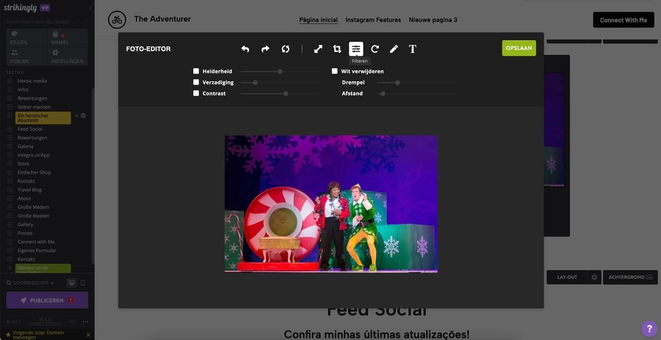
Task: Delete Ein heroischer Abschnitt with the X
Action: 77,116
